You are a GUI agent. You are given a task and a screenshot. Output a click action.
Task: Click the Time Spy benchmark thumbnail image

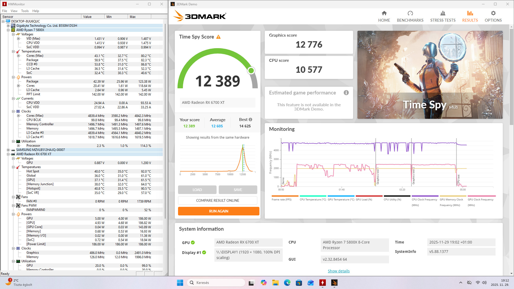coord(430,75)
